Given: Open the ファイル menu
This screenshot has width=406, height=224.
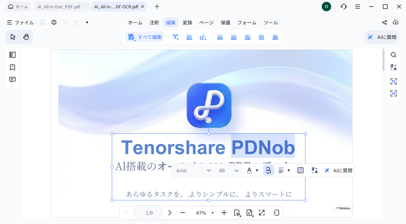Looking at the screenshot, I should [20, 23].
